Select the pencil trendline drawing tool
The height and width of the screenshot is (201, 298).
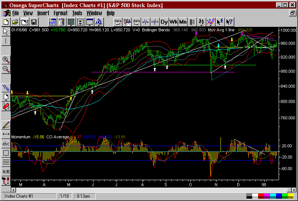[6, 125]
